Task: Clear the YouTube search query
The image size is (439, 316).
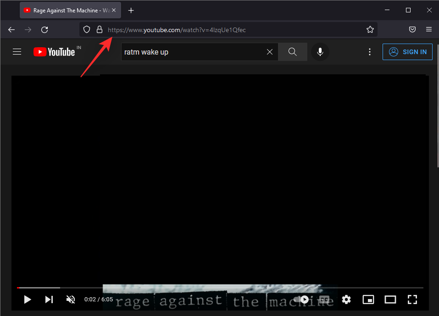Action: point(270,52)
